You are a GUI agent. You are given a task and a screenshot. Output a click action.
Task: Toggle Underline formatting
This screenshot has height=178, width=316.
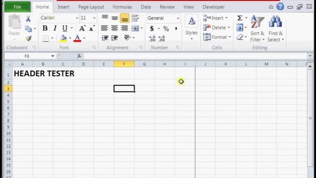[x=65, y=28]
